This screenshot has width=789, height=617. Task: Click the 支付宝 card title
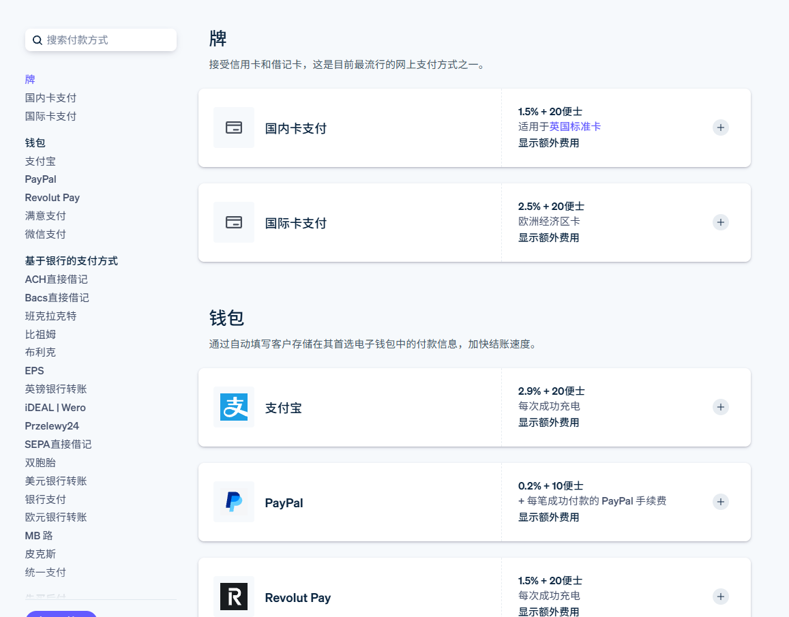(283, 408)
